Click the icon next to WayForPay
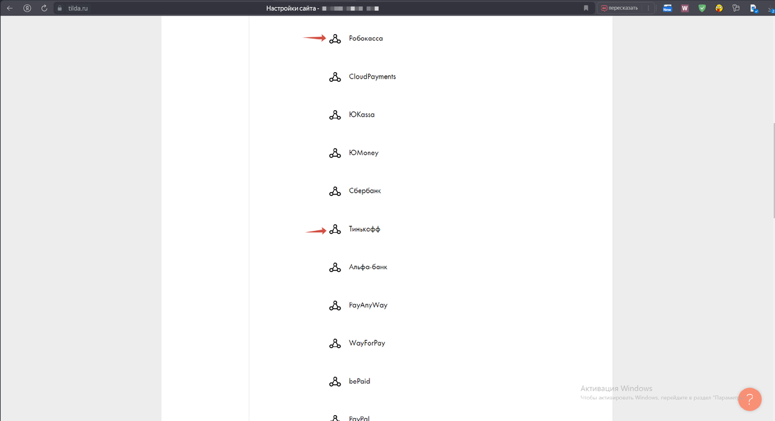The height and width of the screenshot is (421, 775). point(335,343)
